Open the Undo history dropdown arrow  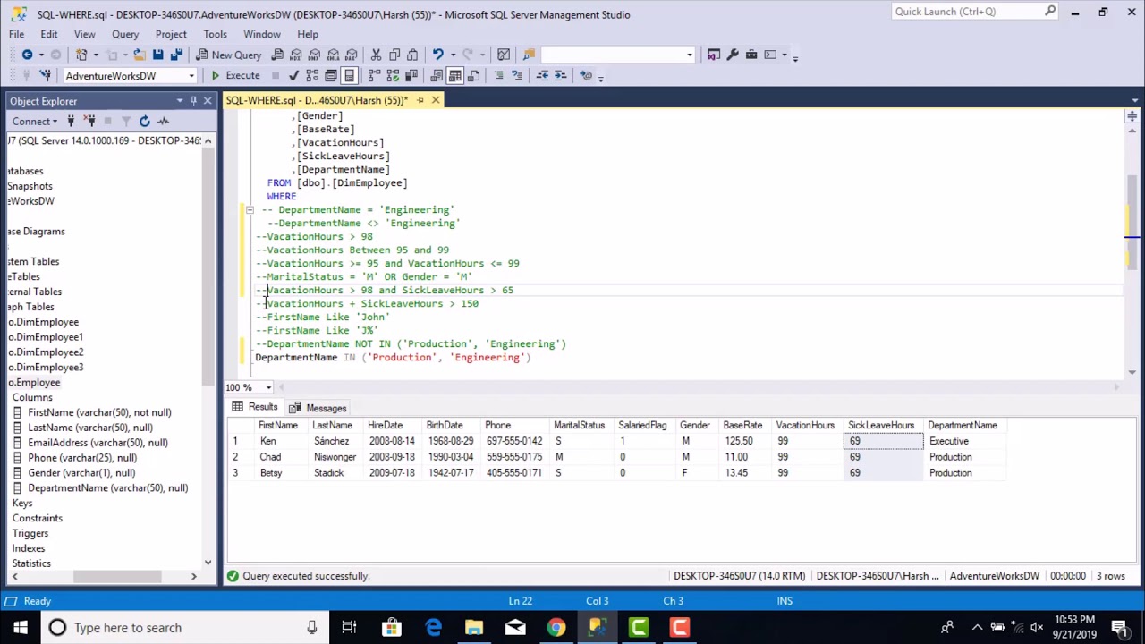pos(454,55)
